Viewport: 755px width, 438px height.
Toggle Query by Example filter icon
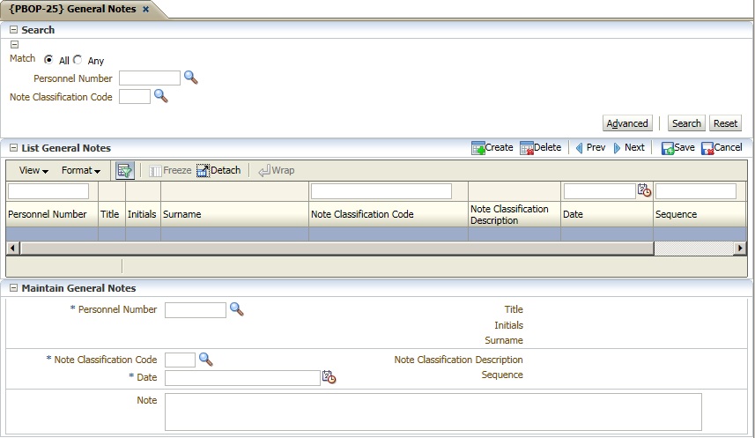click(x=124, y=170)
